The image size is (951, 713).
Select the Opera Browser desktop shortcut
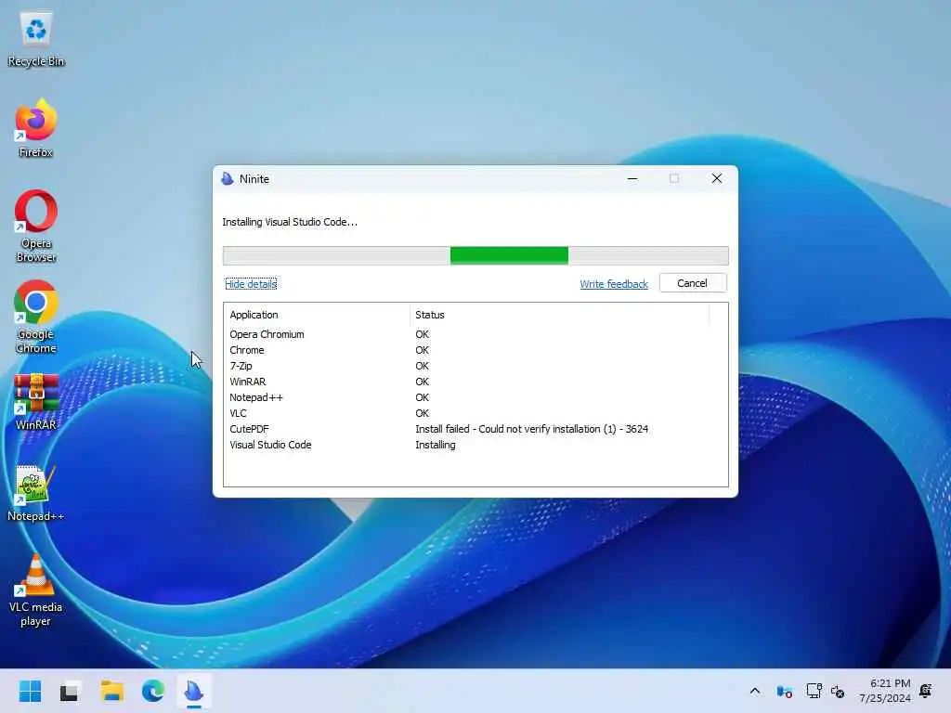coord(36,226)
